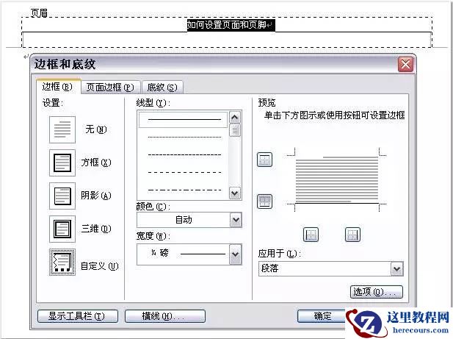Image resolution: width=453 pixels, height=339 pixels.
Task: Click the line style scrollbar thumb
Action: coord(235,130)
